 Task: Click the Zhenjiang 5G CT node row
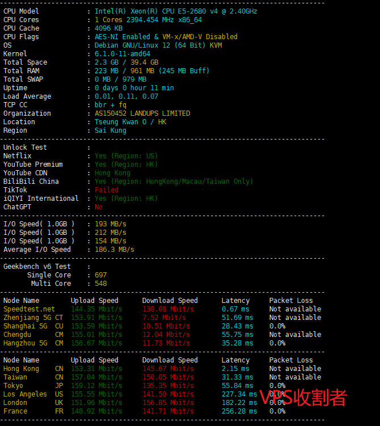click(33, 318)
